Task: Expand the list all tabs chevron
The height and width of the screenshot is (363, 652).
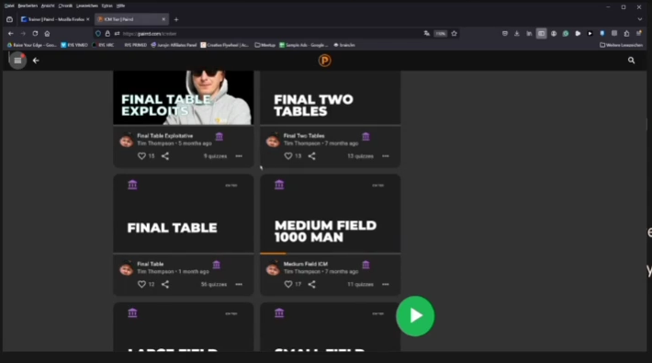Action: tap(639, 19)
